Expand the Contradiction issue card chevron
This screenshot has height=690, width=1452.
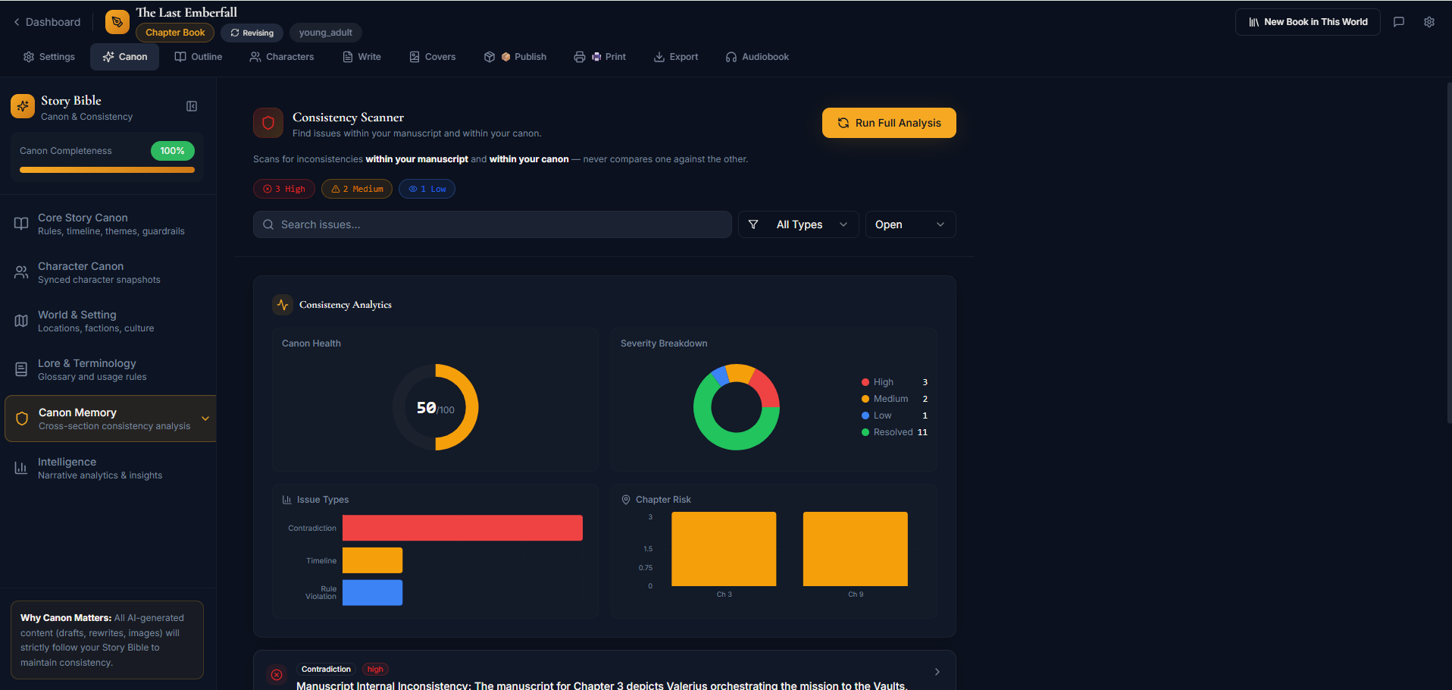point(937,672)
